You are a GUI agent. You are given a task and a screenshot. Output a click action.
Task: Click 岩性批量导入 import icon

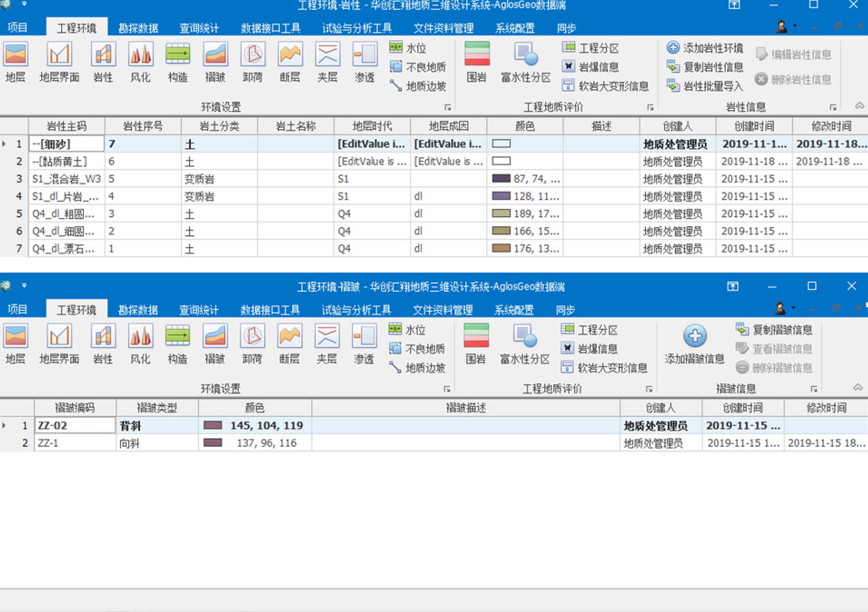(x=673, y=86)
